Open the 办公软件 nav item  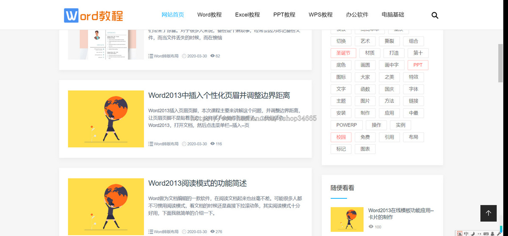(x=357, y=15)
